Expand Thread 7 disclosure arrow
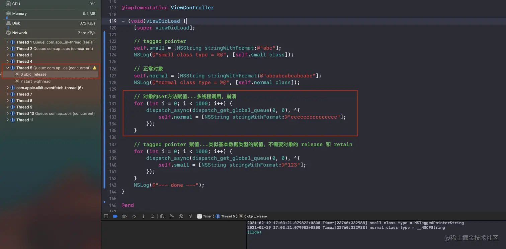 pos(8,94)
